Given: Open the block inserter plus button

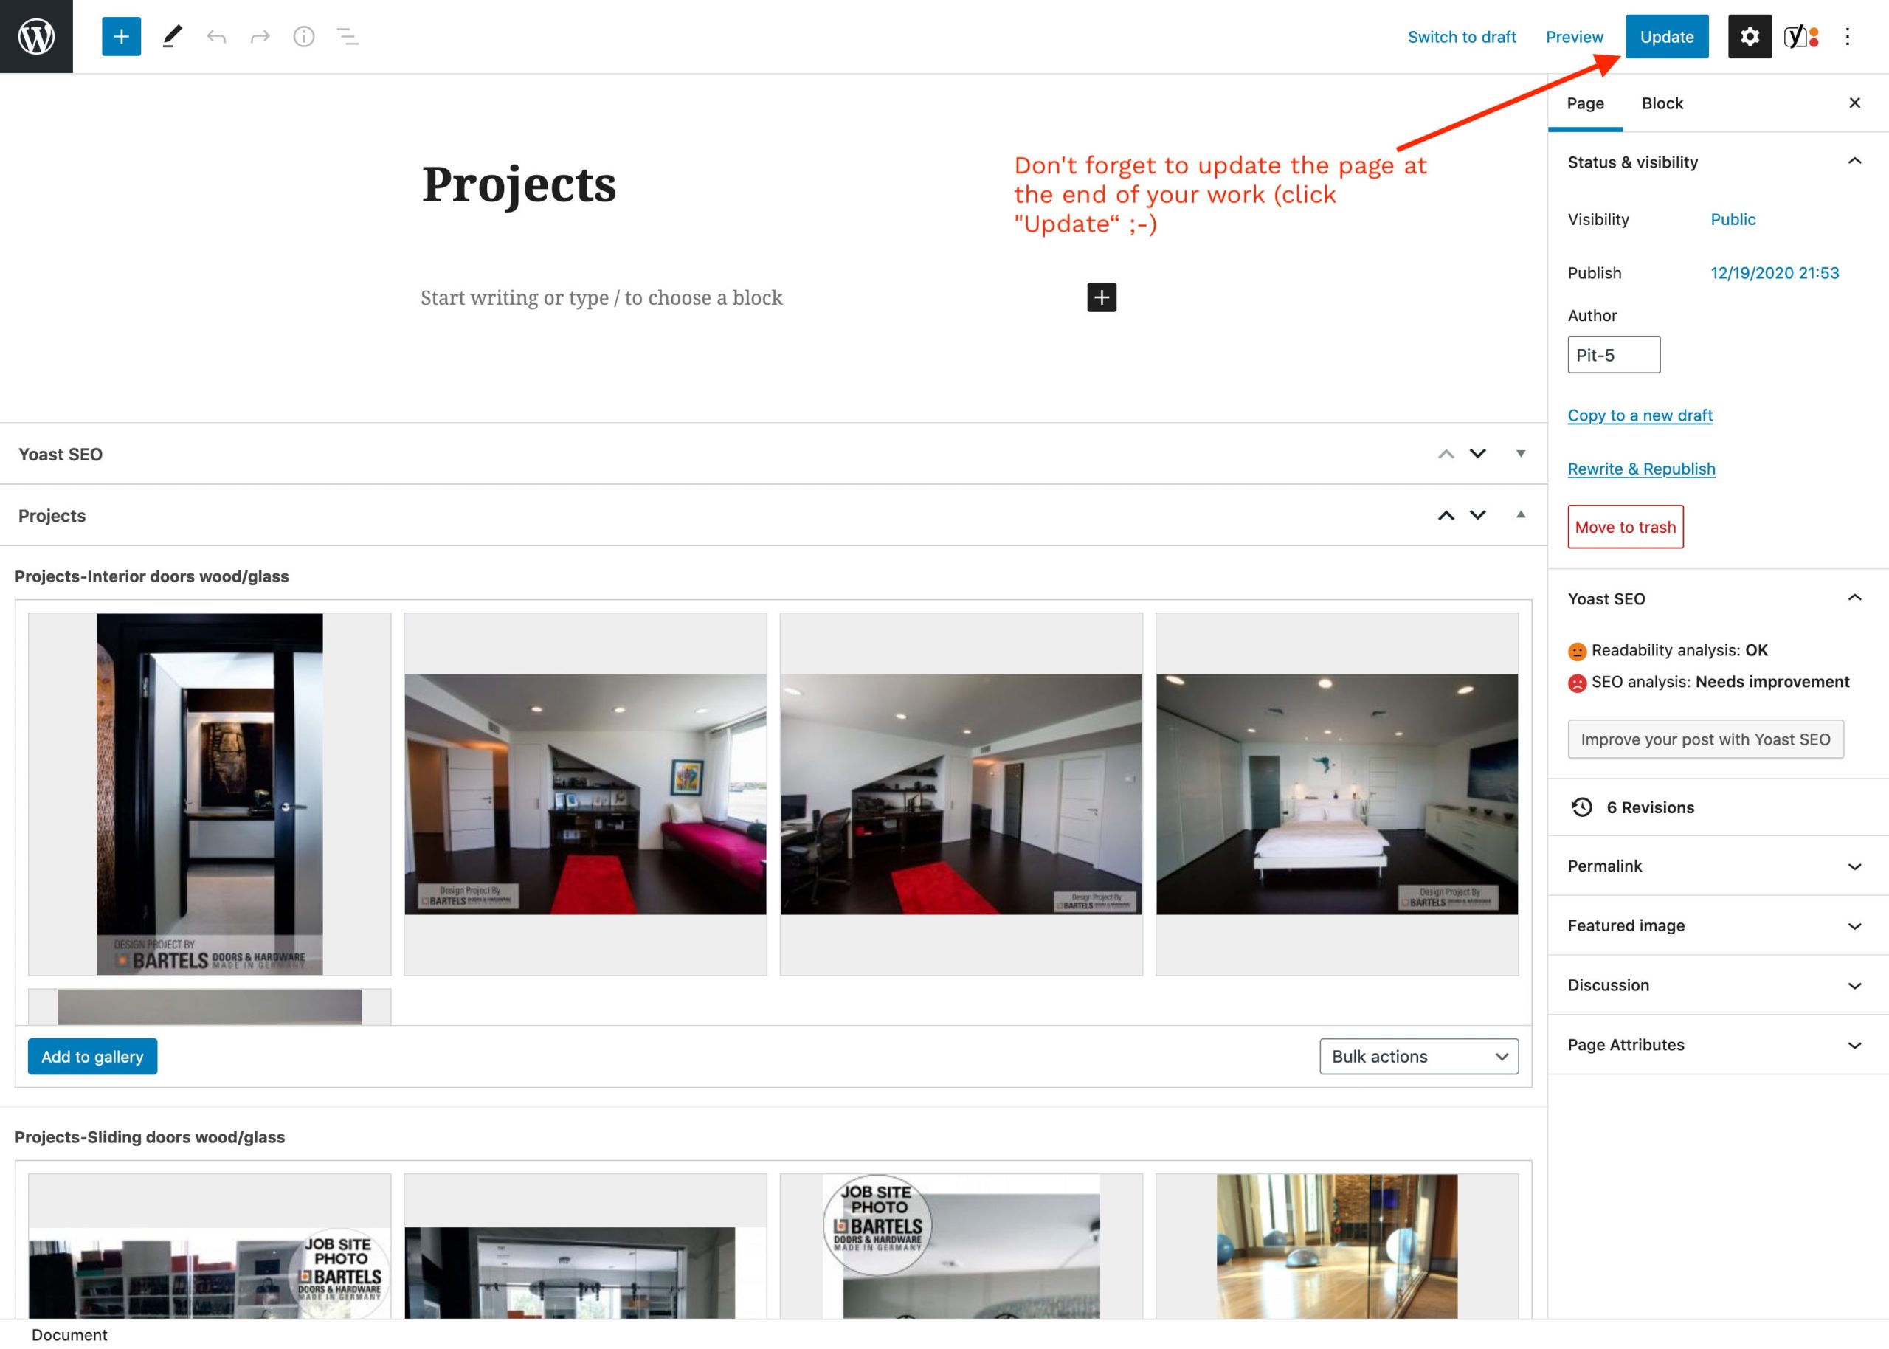Looking at the screenshot, I should pyautogui.click(x=121, y=37).
